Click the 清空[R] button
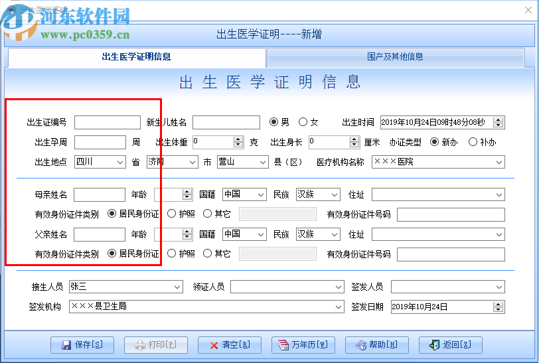This screenshot has width=539, height=363. click(x=230, y=345)
